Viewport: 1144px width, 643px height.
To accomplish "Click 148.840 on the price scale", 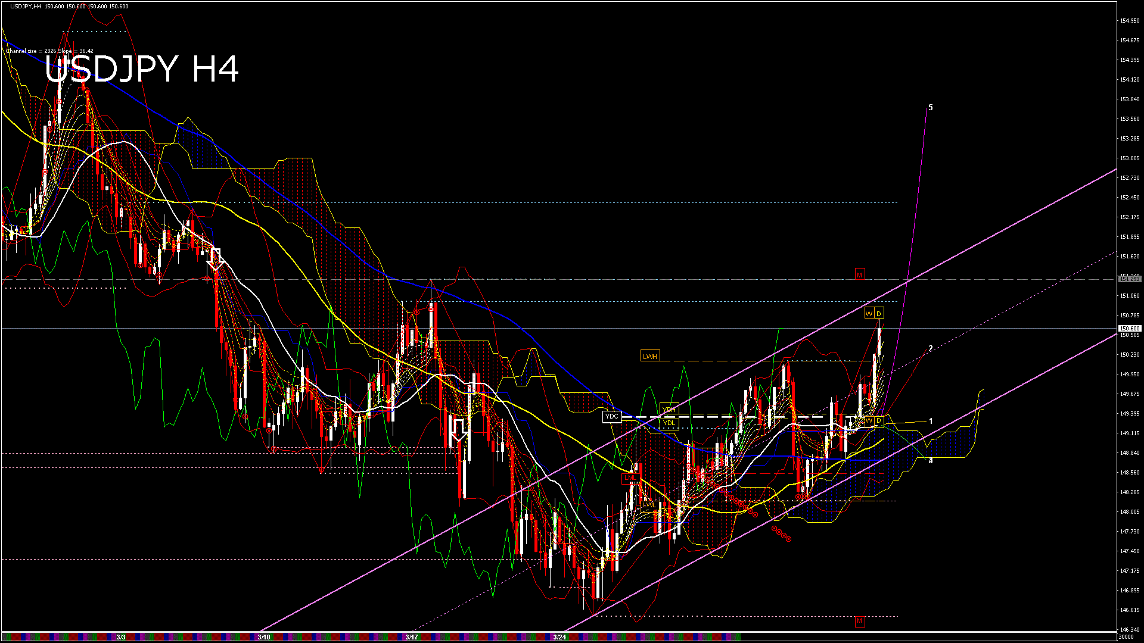I will (x=1130, y=453).
